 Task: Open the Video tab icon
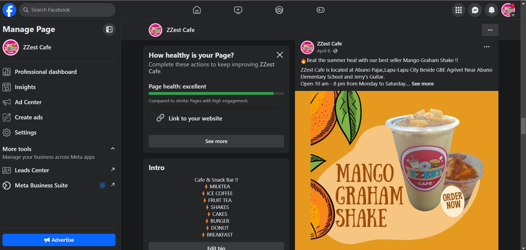point(238,10)
